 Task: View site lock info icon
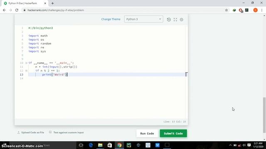click(25, 10)
